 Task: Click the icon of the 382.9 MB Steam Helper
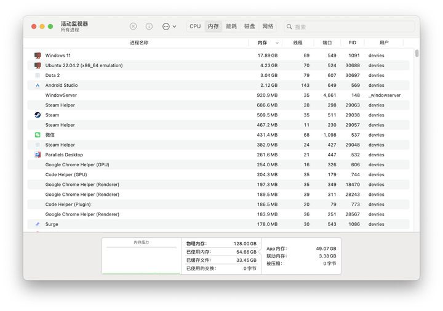[38, 145]
